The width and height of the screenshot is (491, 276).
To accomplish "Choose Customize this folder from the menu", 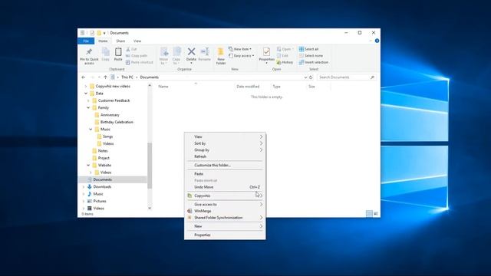I will tap(225, 166).
